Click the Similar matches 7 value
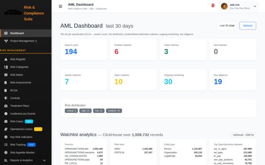 [x=67, y=82]
